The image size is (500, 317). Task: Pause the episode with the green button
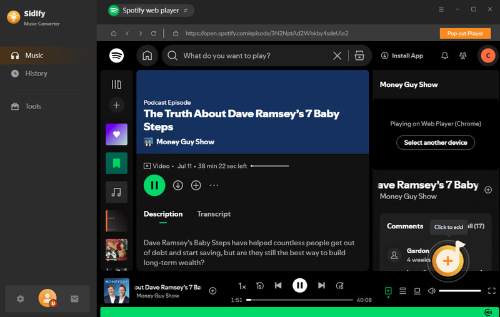[x=154, y=185]
